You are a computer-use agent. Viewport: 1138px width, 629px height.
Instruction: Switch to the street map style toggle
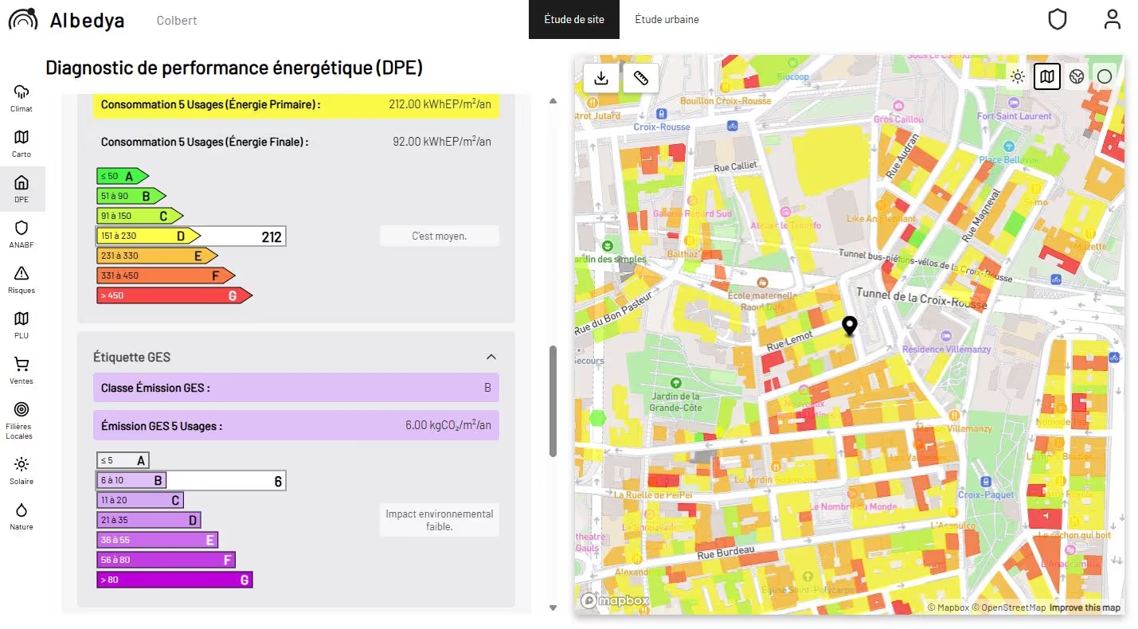[x=1047, y=77]
